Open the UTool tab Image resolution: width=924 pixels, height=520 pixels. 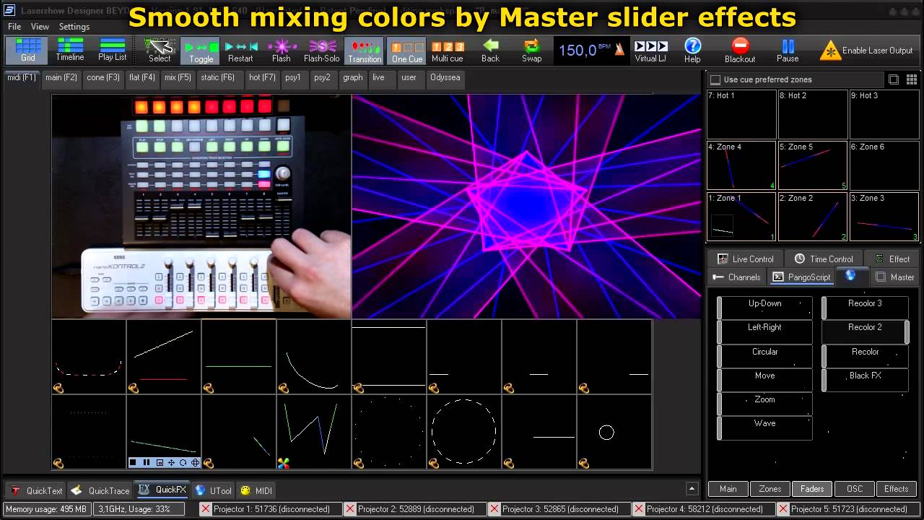[213, 490]
